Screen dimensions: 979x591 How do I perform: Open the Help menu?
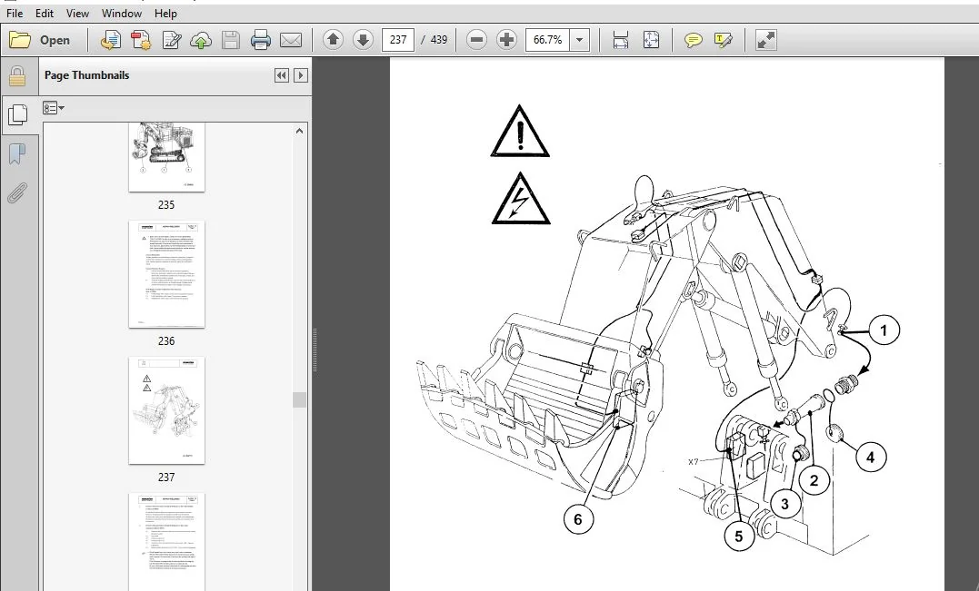pos(165,13)
